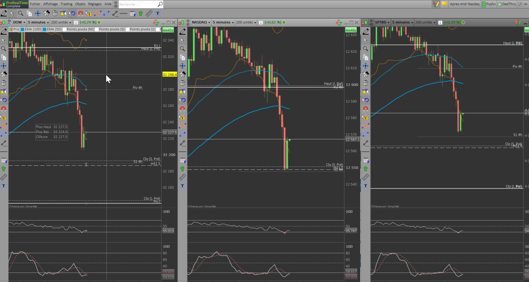Viewport: 529px width, 282px height.
Task: Toggle the red magnet snap tool in main toolbar
Action: 80,14
